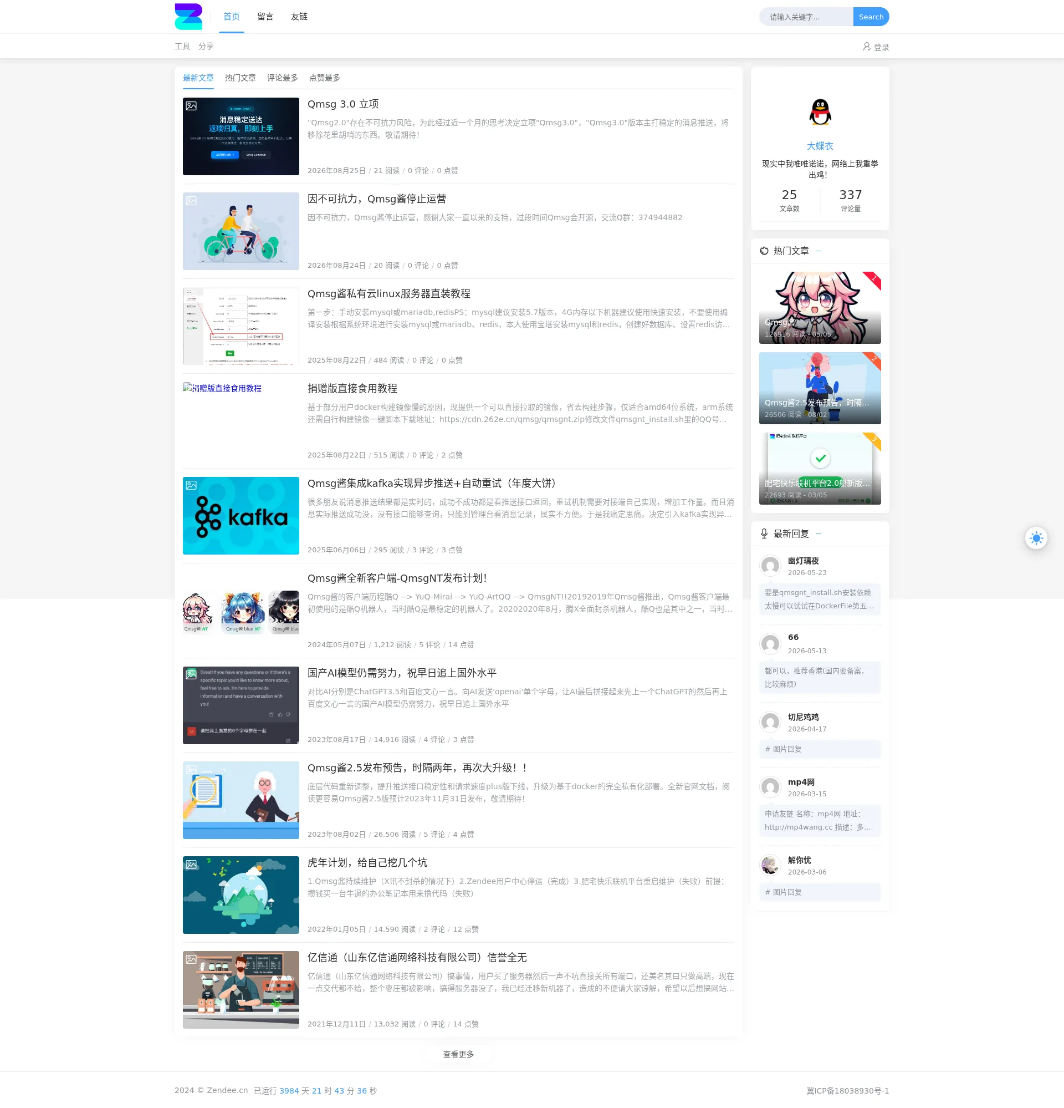Click the refresh icon beside 热门文章

[x=764, y=251]
